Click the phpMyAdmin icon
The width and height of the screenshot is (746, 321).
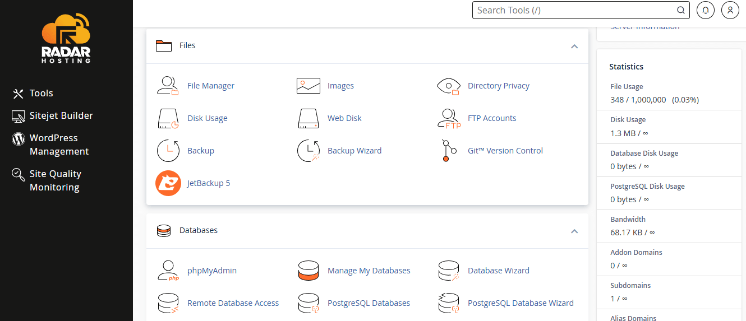pyautogui.click(x=168, y=271)
